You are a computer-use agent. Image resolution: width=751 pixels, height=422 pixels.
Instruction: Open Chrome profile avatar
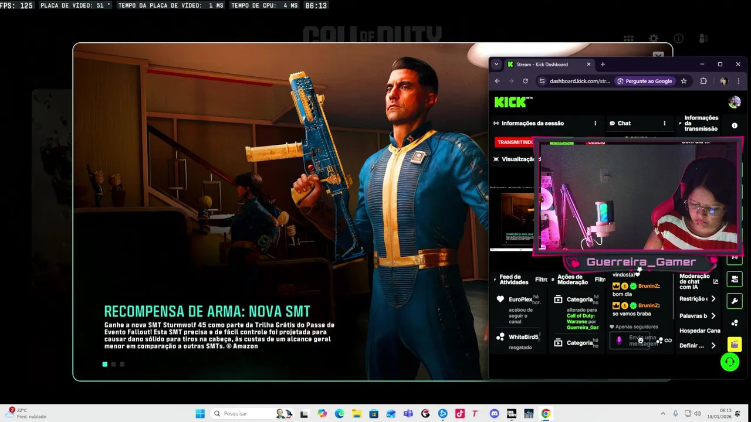723,81
